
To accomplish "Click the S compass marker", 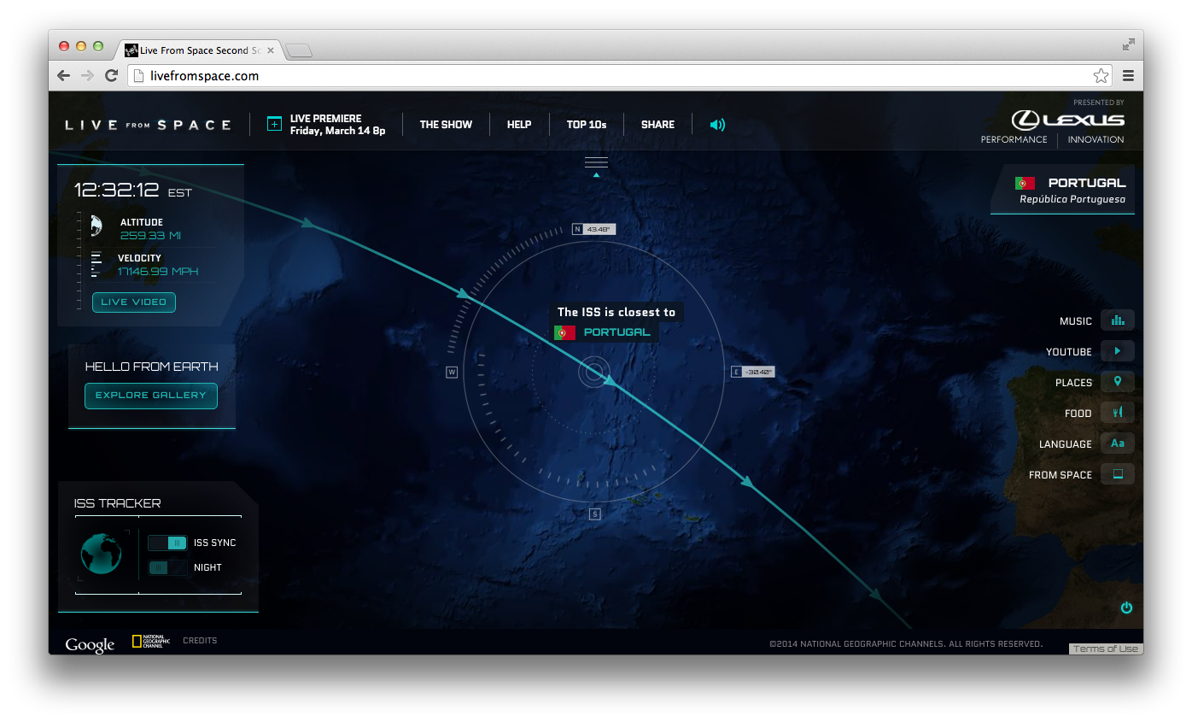I will (x=594, y=514).
